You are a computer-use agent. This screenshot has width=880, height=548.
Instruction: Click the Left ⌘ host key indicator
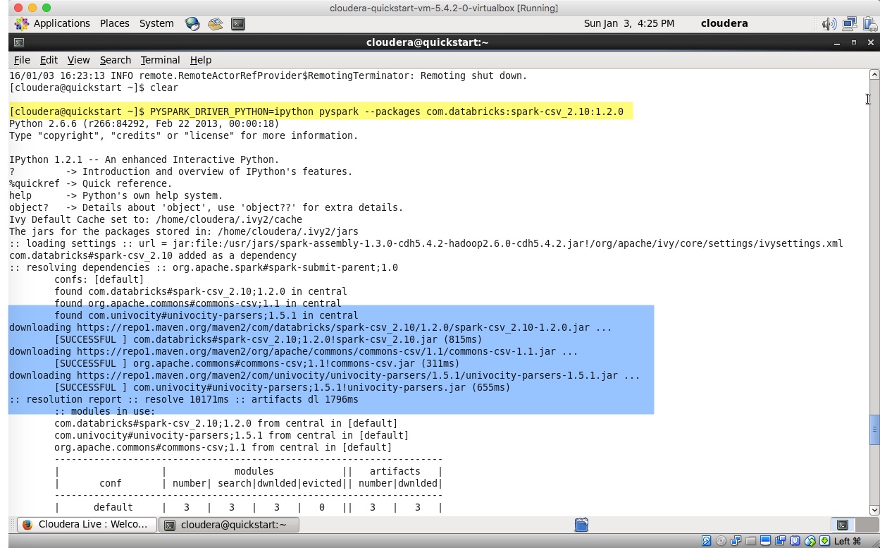coord(848,542)
